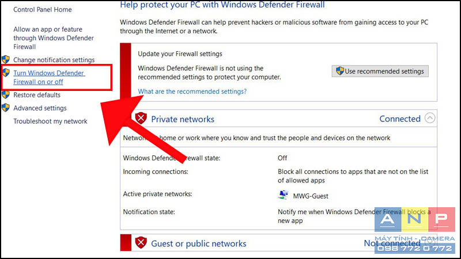Open Troubleshoot my network

(x=50, y=121)
